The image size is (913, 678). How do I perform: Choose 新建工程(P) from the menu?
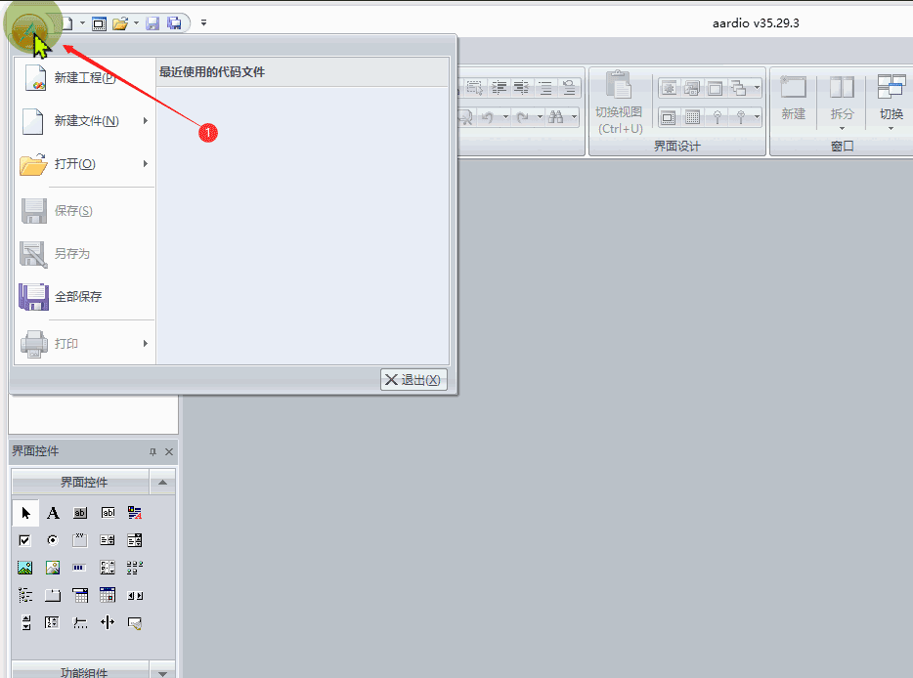pyautogui.click(x=84, y=78)
